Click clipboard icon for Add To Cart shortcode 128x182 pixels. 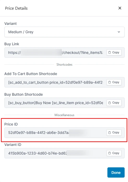[109, 82]
